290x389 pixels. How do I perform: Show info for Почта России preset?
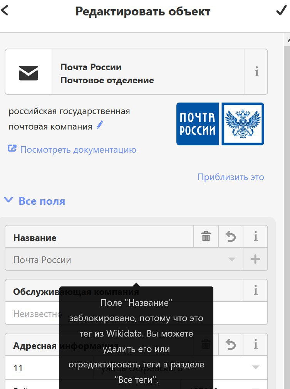[x=256, y=72]
